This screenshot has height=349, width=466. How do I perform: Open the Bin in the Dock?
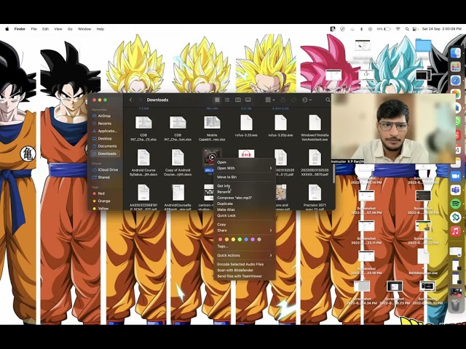coord(455,305)
